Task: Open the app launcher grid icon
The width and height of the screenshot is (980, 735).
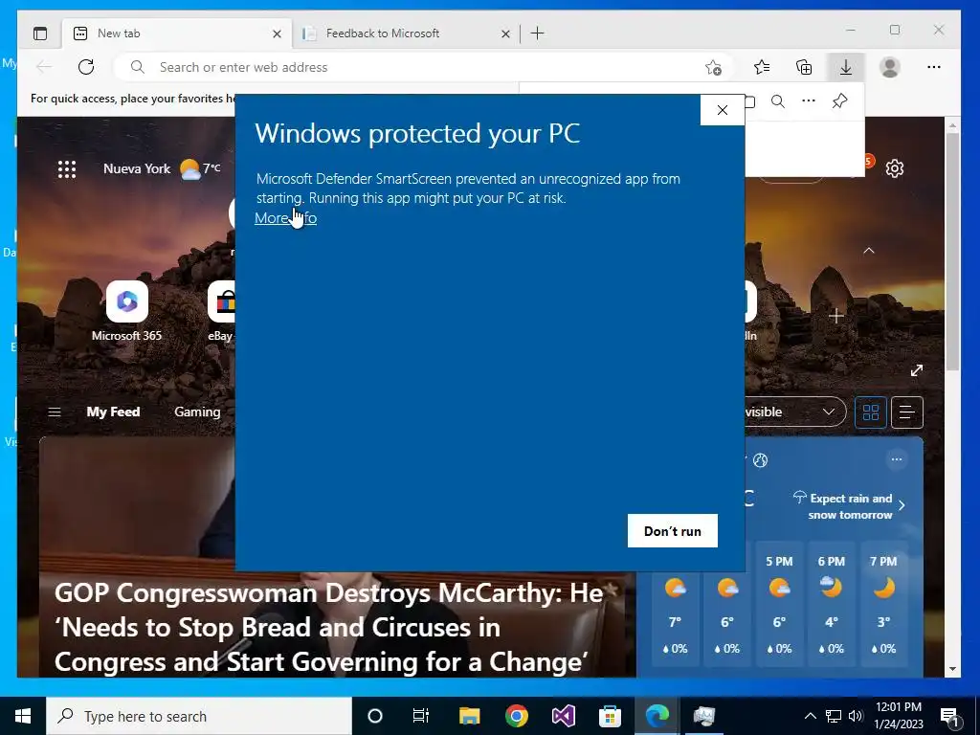Action: (x=67, y=169)
